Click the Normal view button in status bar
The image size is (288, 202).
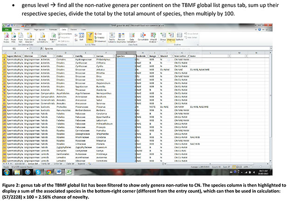[234, 167]
